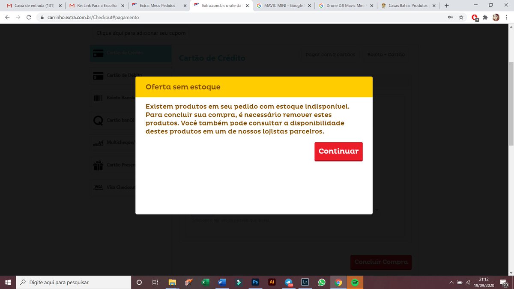Open File Explorer from the taskbar
The height and width of the screenshot is (289, 514).
[172, 282]
